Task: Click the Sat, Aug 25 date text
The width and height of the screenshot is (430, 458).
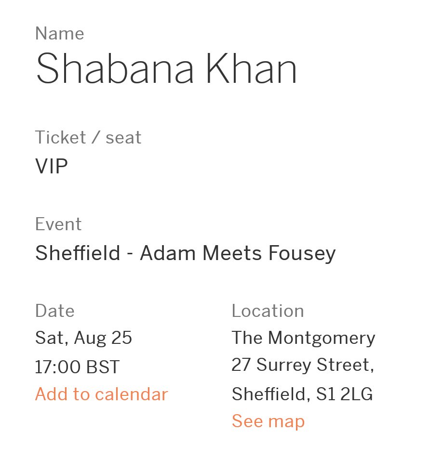Action: pyautogui.click(x=83, y=338)
